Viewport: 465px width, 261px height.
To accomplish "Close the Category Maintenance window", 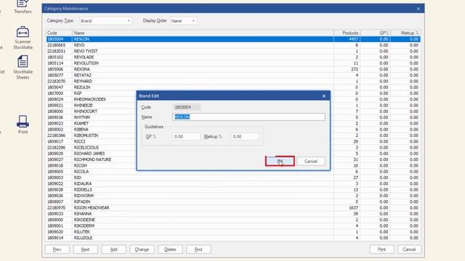I will (x=418, y=9).
